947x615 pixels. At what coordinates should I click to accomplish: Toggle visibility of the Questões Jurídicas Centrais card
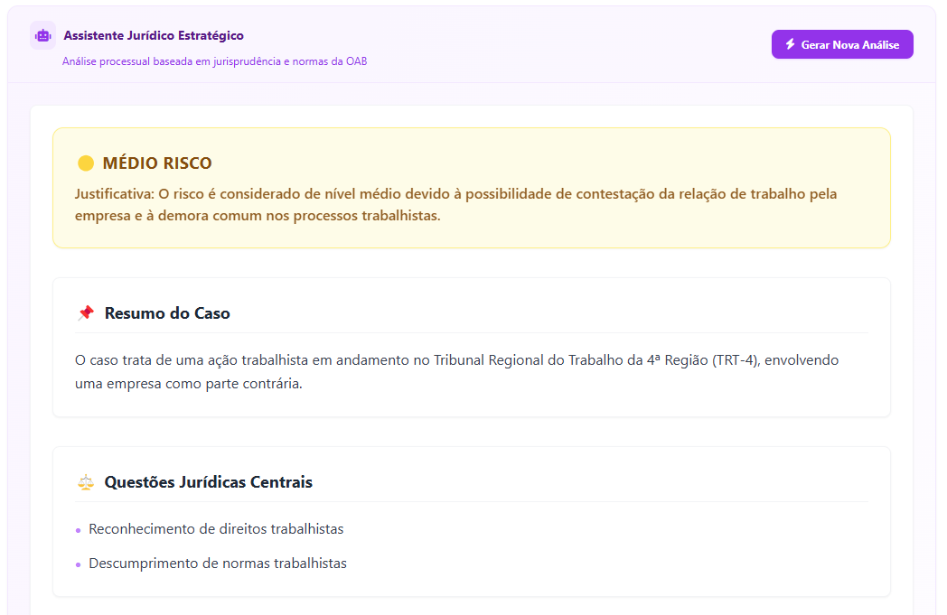tap(471, 522)
